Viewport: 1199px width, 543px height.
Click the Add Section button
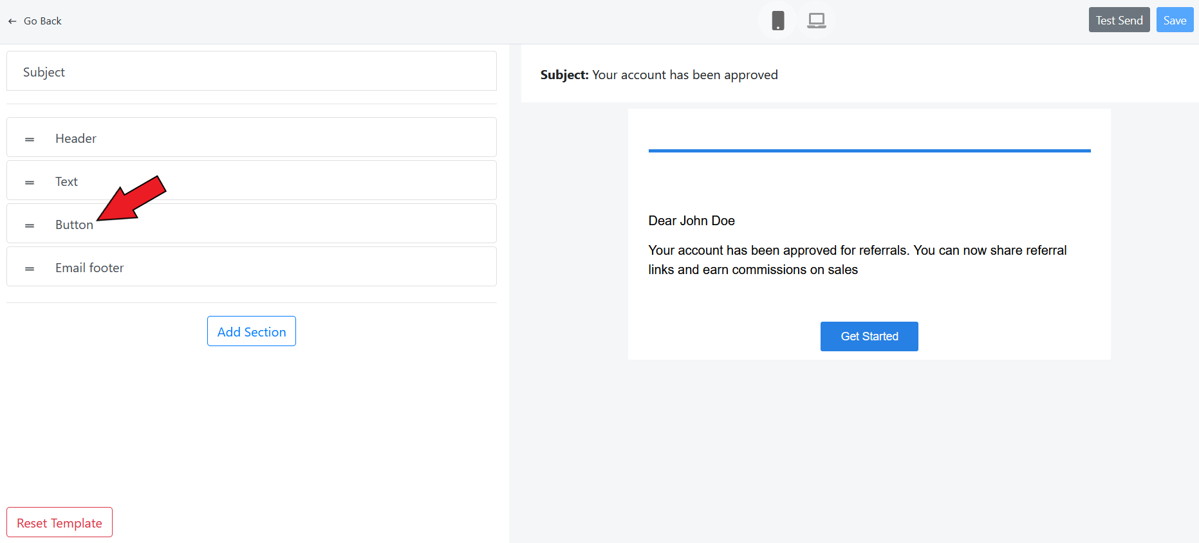coord(251,331)
